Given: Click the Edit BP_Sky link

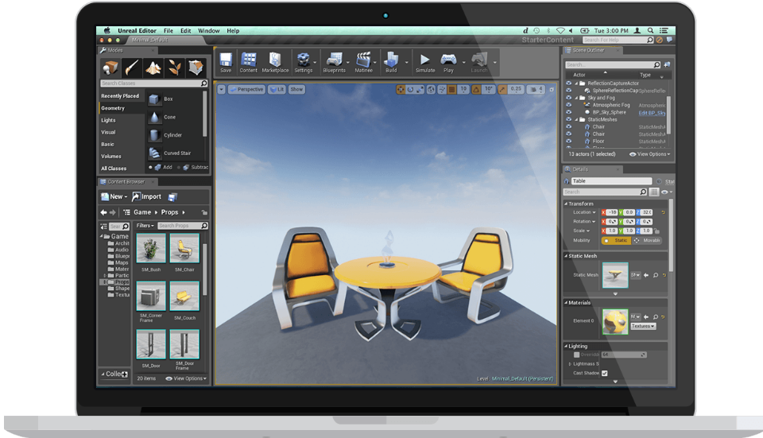Looking at the screenshot, I should coord(652,113).
